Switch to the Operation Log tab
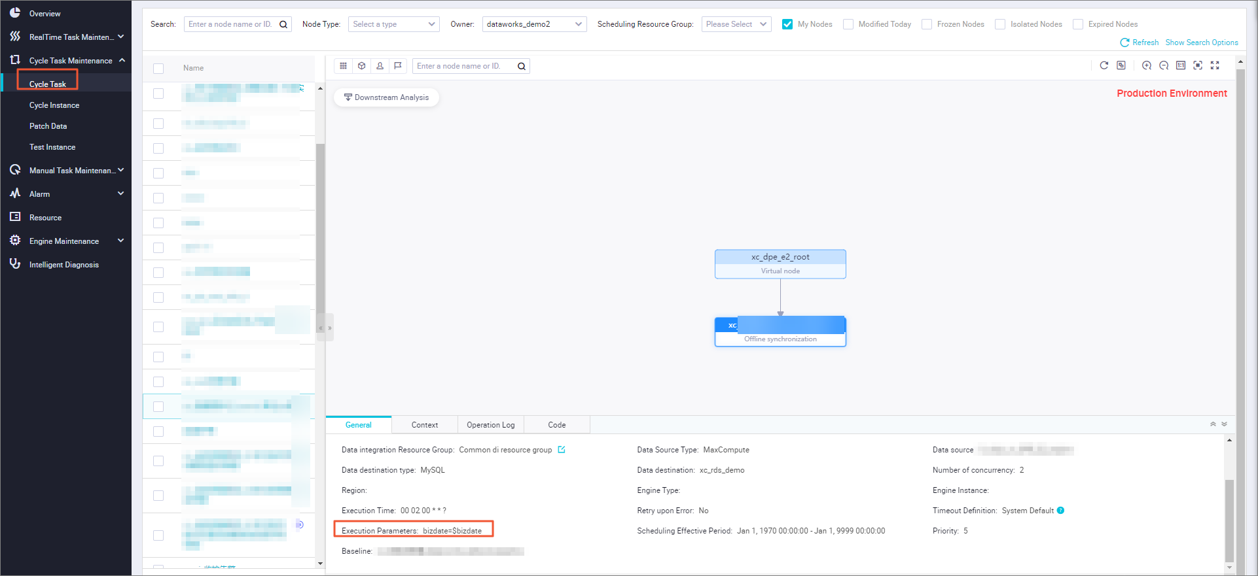1258x576 pixels. click(x=491, y=425)
